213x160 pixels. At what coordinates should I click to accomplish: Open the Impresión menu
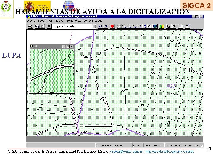click(59, 20)
